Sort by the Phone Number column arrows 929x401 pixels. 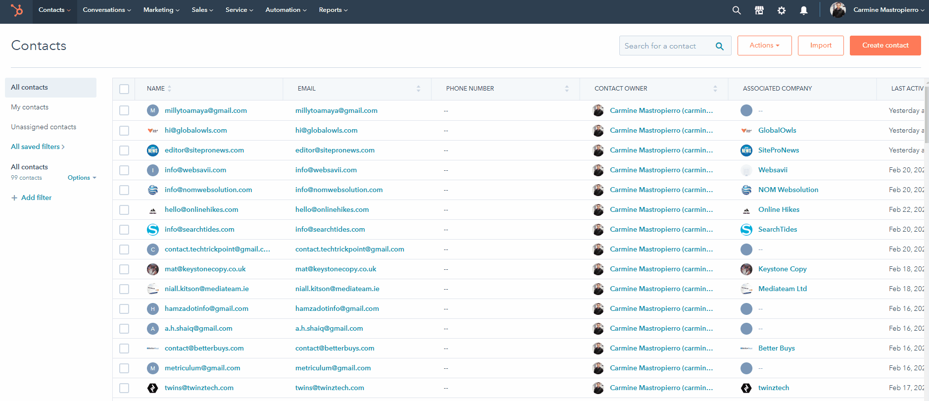coord(567,89)
